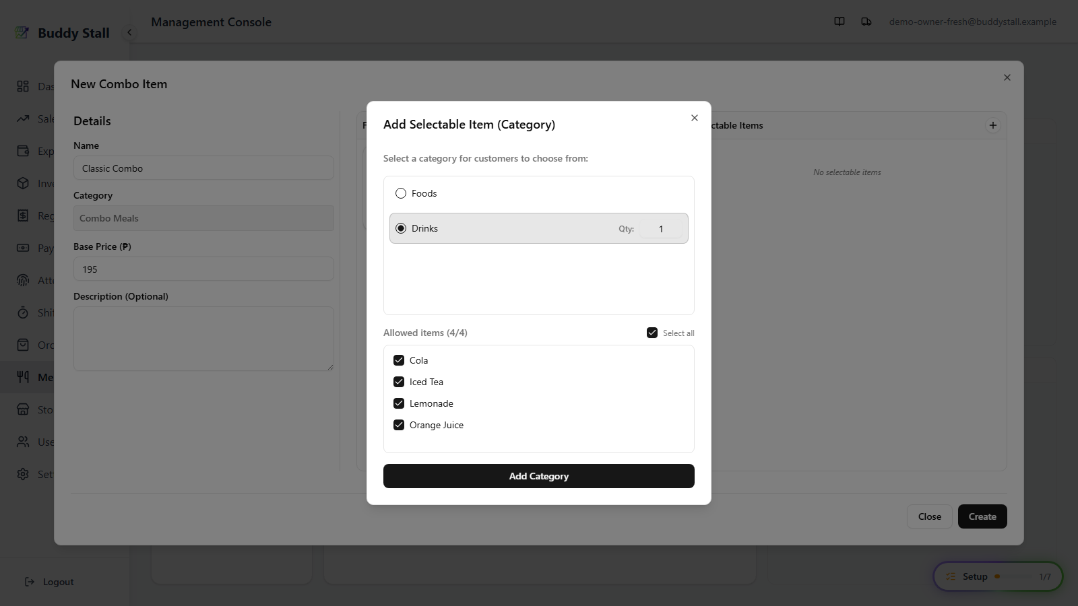Screen dimensions: 1078x606
Task: Click the Description text area
Action: [x=203, y=339]
